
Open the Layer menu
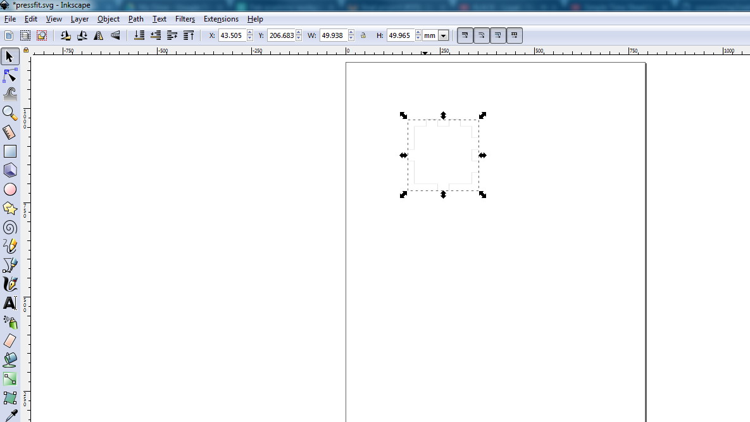(x=79, y=19)
